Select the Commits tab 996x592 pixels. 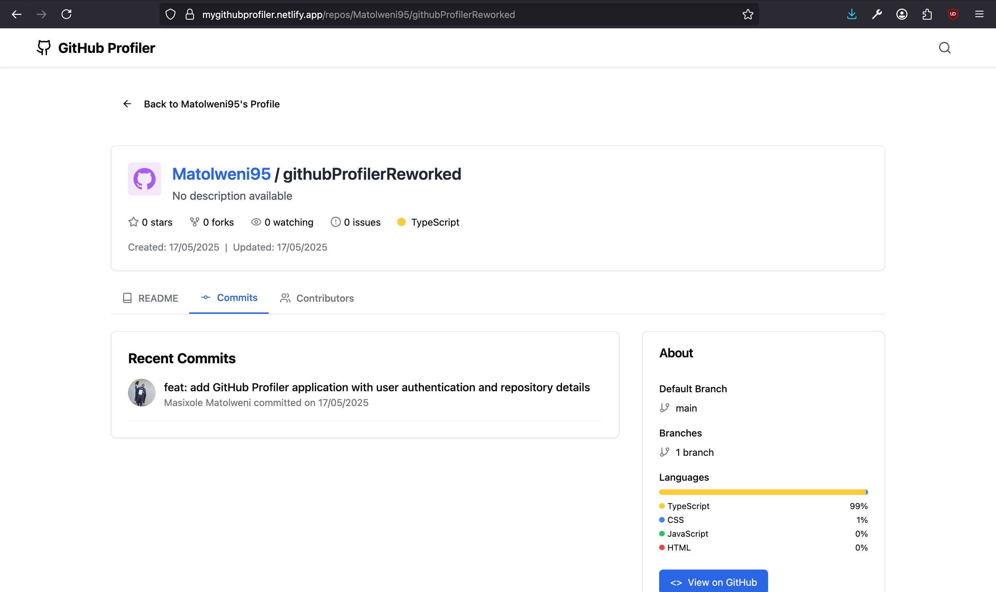(229, 298)
